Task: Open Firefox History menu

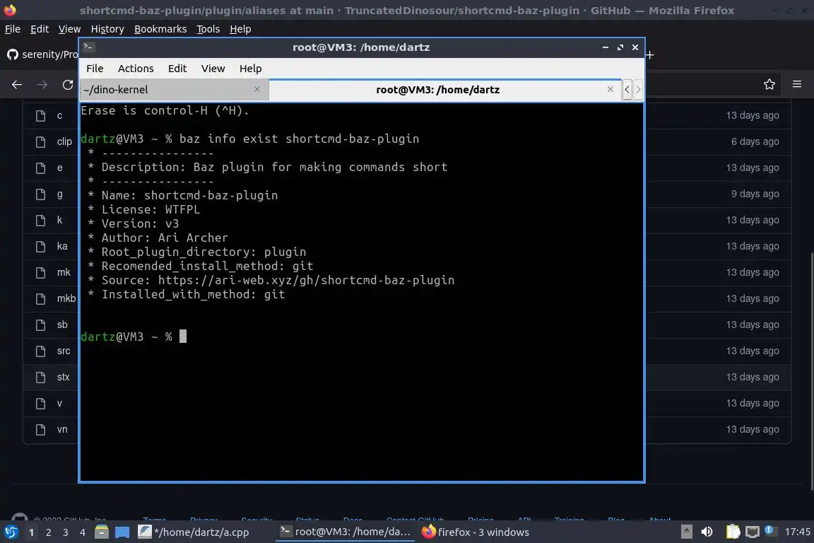Action: pos(107,29)
